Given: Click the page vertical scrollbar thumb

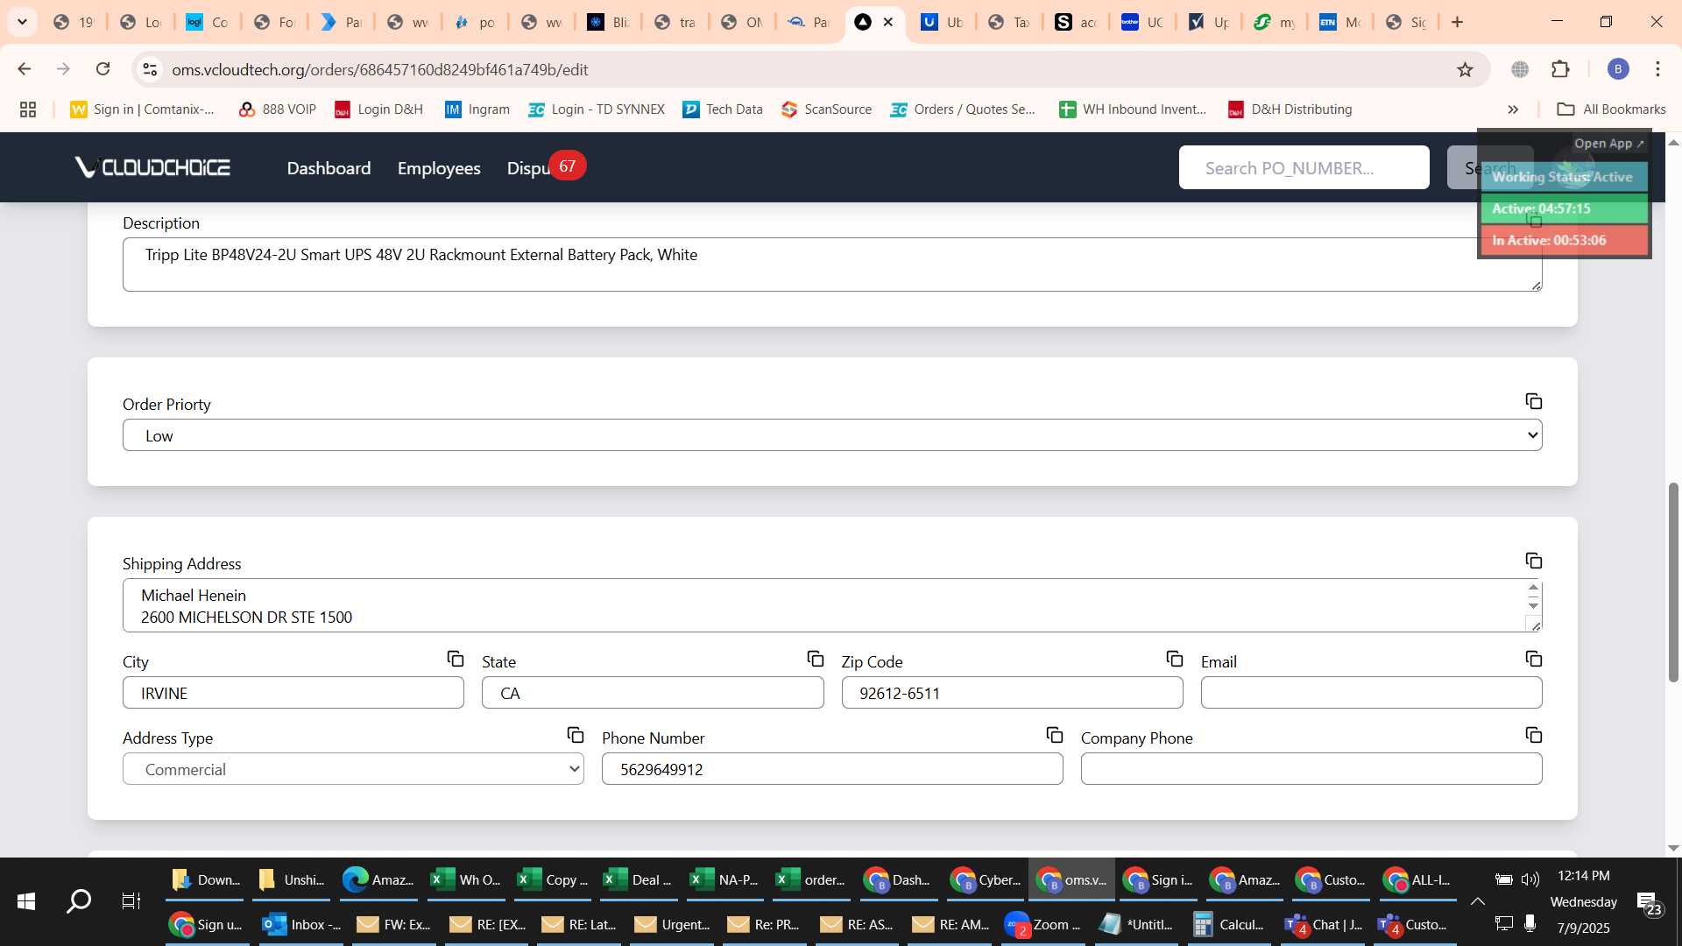Looking at the screenshot, I should (1673, 582).
